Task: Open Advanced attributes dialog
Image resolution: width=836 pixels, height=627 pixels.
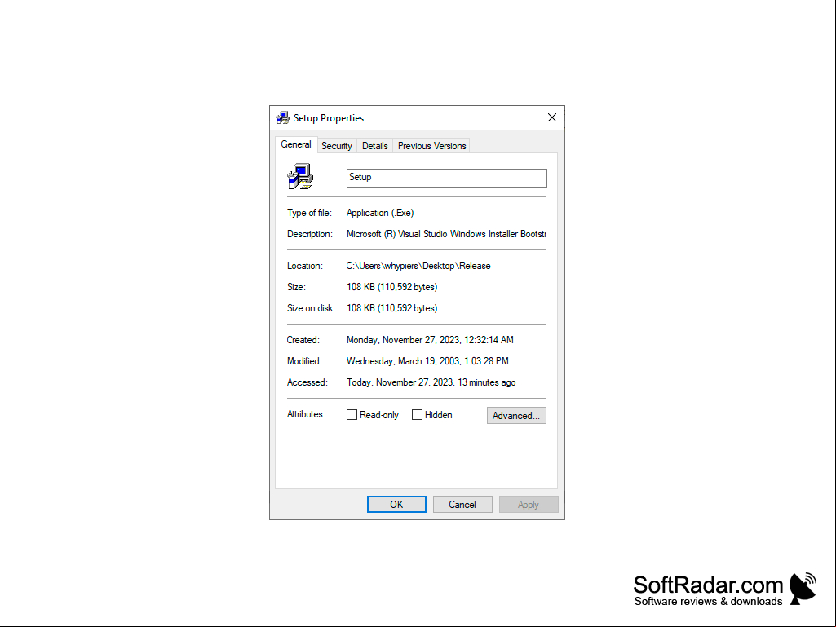Action: click(x=516, y=415)
